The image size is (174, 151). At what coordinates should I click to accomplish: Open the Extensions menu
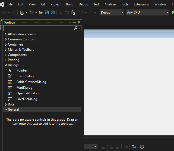coord(141,4)
